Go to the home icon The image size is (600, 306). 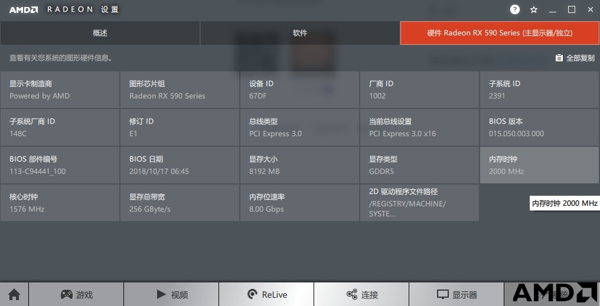(14, 295)
